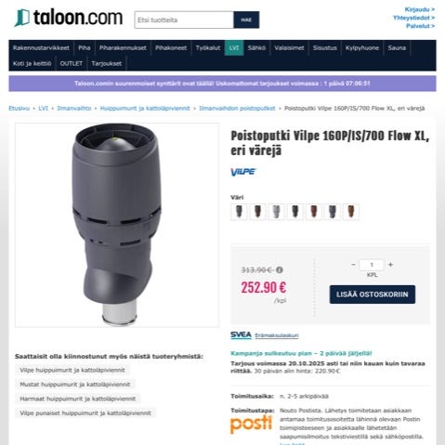Viewport: 445px width, 445px height.
Task: Open the Työkalut menu category
Action: [208, 48]
